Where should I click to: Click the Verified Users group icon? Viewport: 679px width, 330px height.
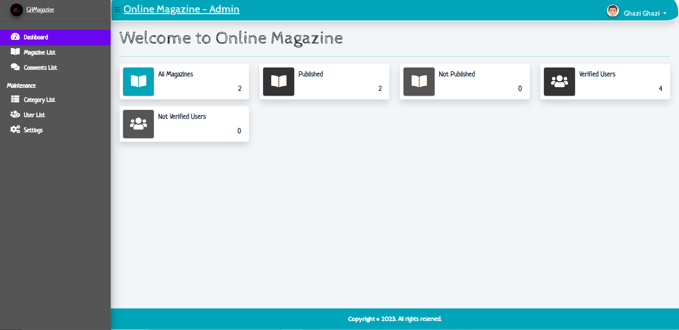[x=559, y=82]
